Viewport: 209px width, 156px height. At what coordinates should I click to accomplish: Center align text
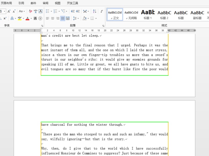point(53,18)
